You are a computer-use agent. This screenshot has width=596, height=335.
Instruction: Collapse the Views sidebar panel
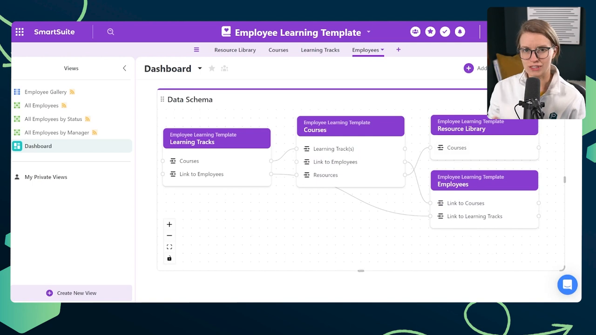point(124,68)
